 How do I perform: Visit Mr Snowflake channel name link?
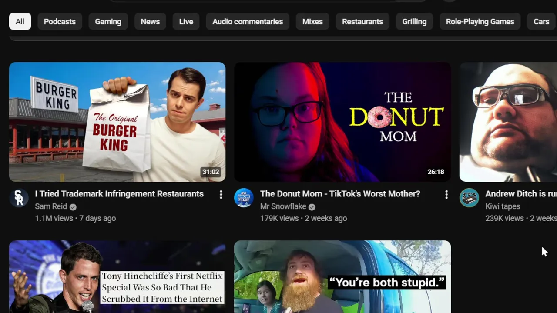tap(283, 206)
